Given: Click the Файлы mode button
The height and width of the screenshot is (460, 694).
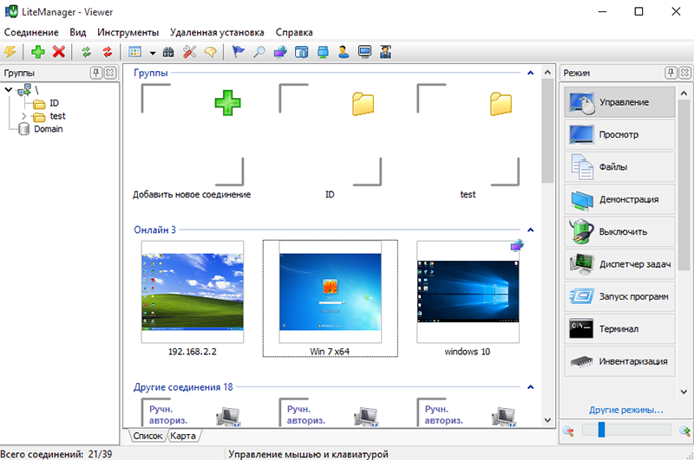Looking at the screenshot, I should pos(619,167).
